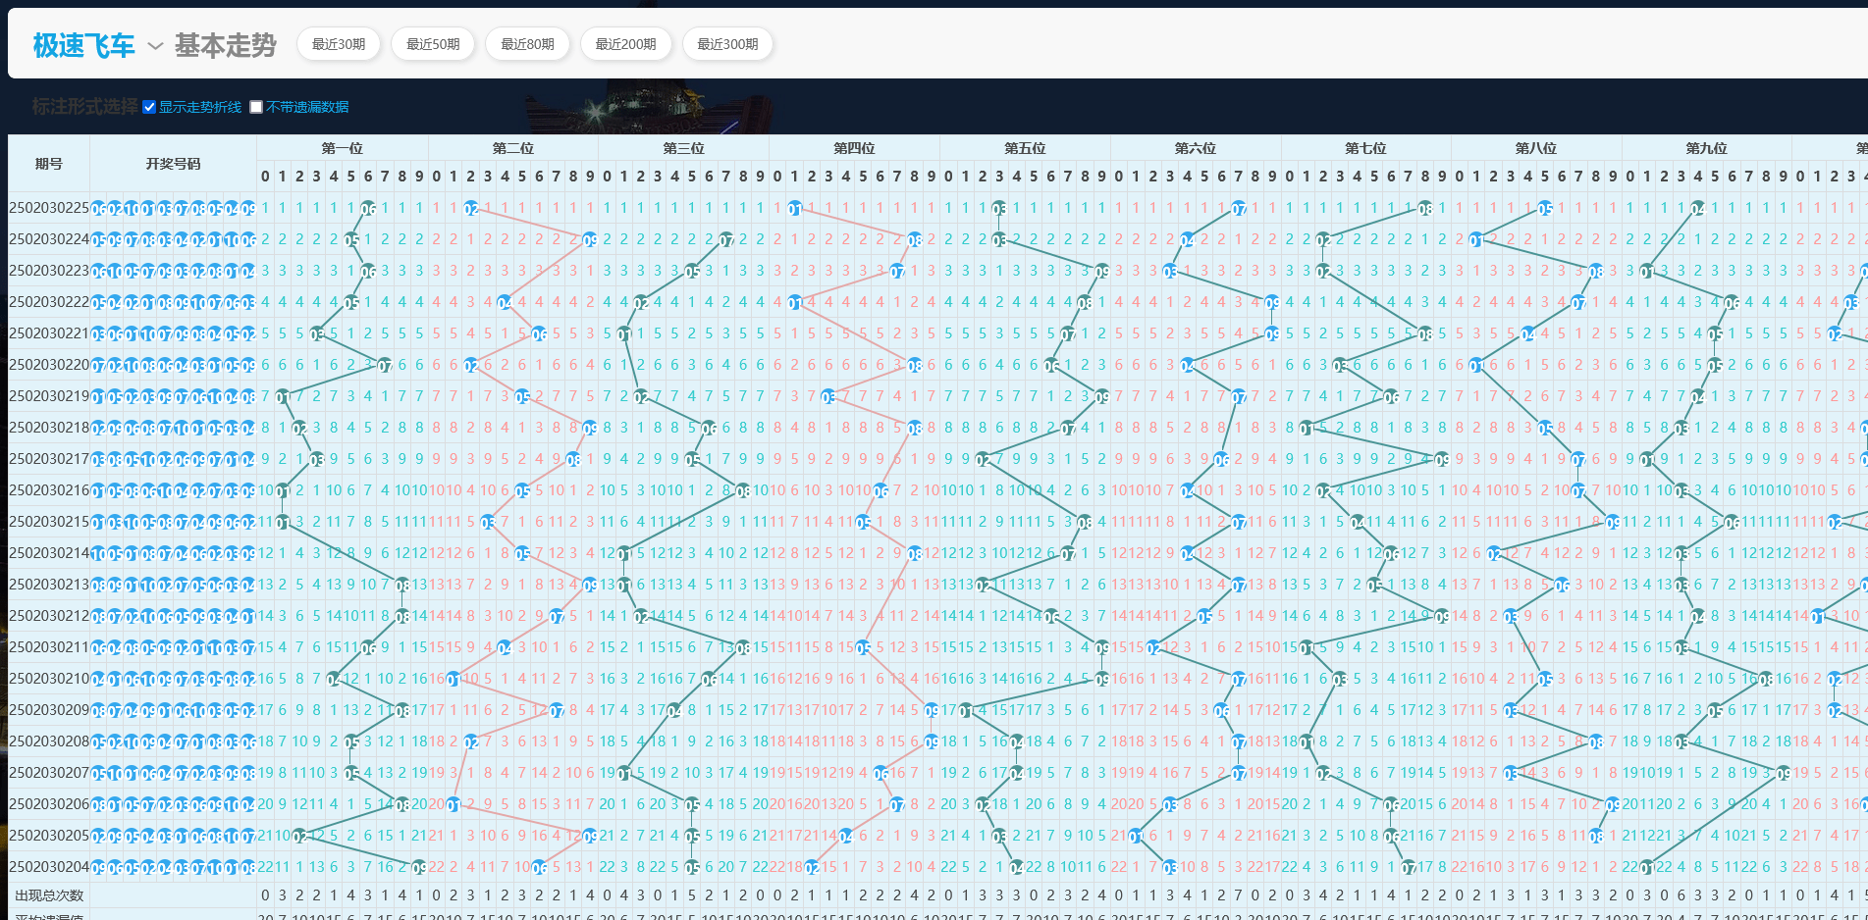This screenshot has height=920, width=1868.
Task: Click the 极速飞车 title link
Action: tap(83, 45)
